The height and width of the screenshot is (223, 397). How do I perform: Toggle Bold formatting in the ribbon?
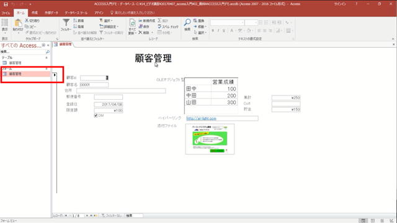(x=213, y=30)
